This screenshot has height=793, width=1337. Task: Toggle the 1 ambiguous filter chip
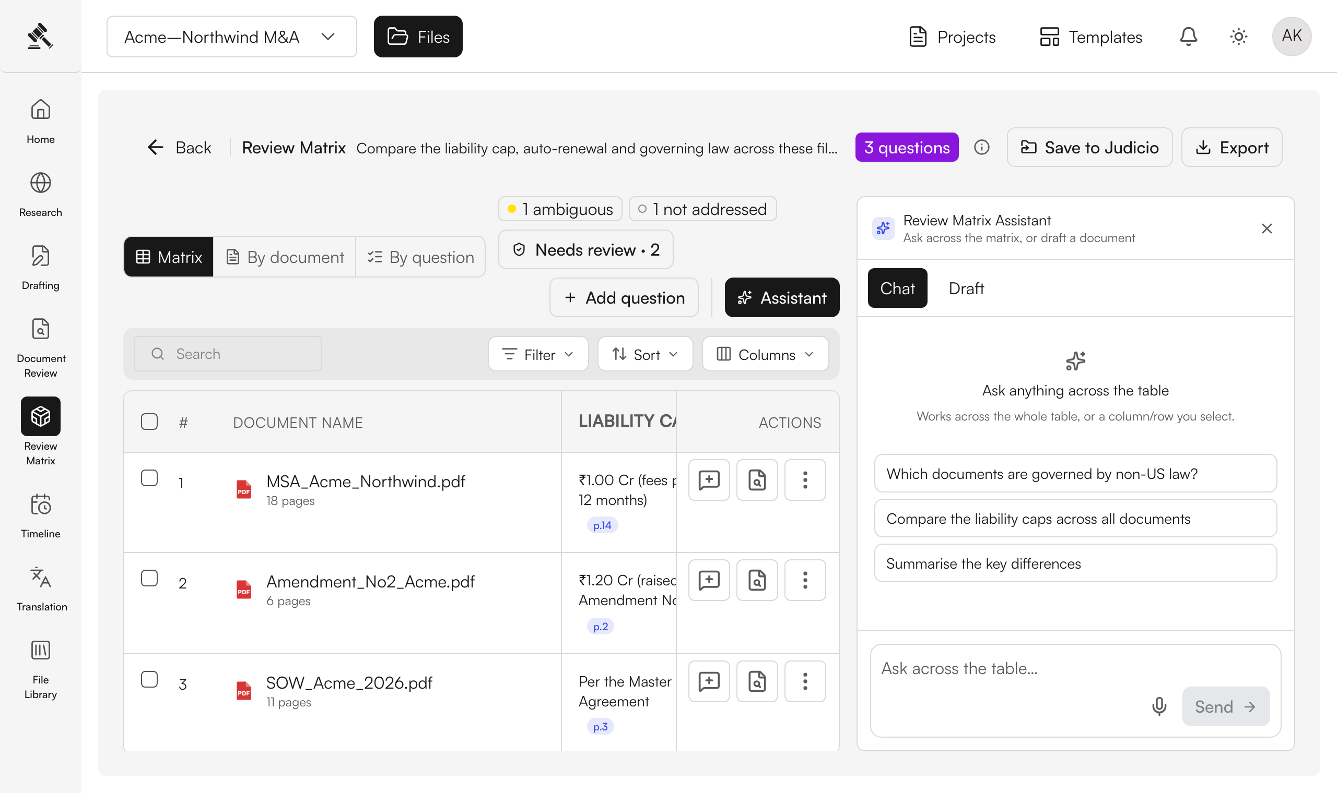560,209
